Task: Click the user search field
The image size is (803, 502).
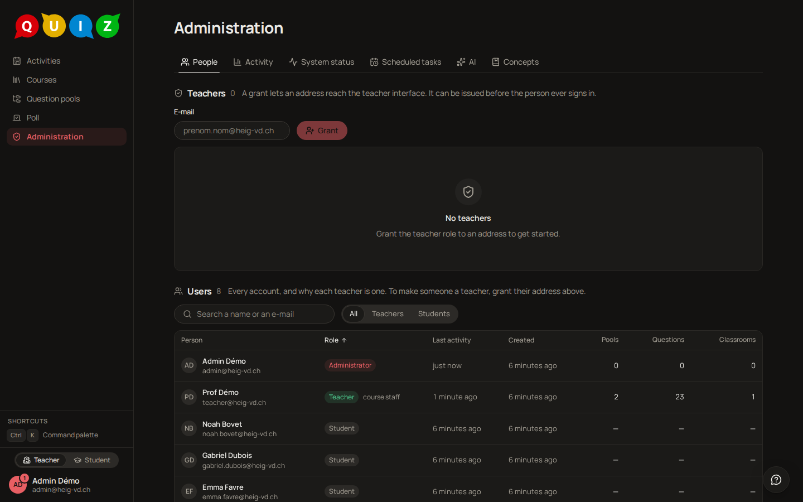Action: tap(254, 314)
